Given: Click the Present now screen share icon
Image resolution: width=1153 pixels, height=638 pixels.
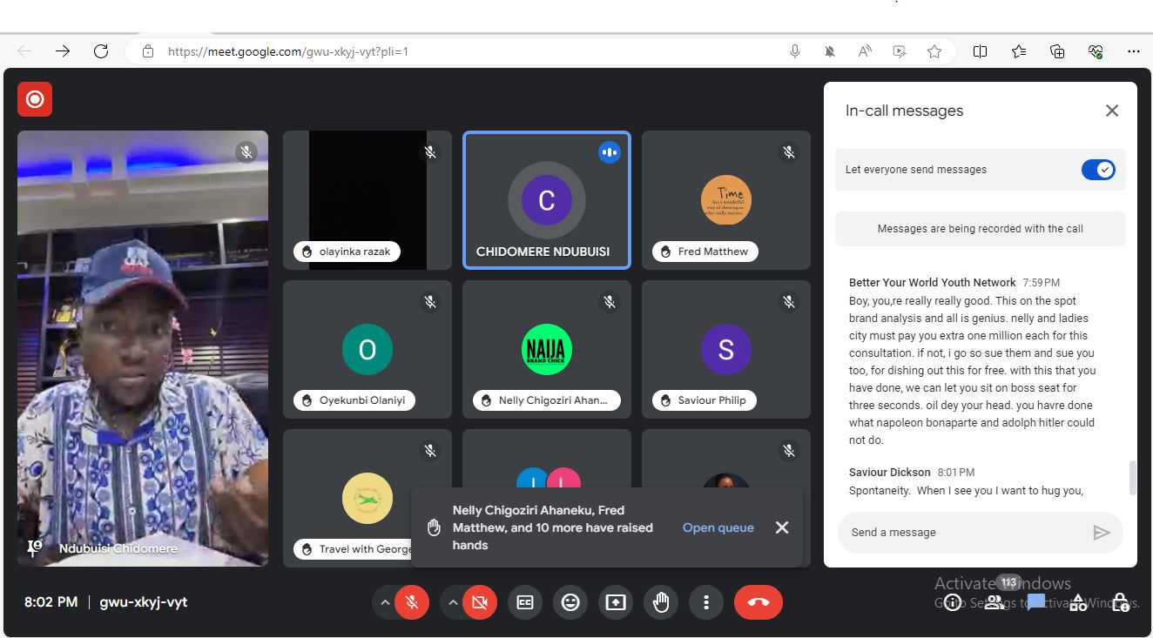Looking at the screenshot, I should [x=616, y=602].
